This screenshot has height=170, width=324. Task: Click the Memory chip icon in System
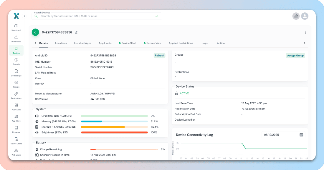(37, 121)
